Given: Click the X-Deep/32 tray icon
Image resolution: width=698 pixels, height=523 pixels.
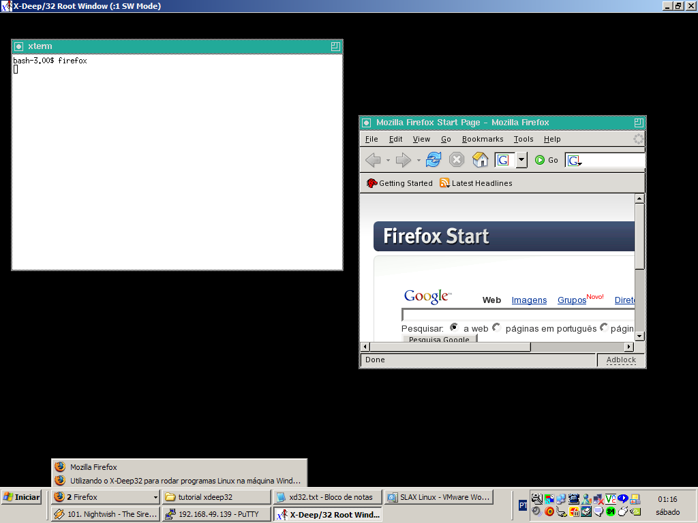Looking at the screenshot, I should tap(549, 499).
